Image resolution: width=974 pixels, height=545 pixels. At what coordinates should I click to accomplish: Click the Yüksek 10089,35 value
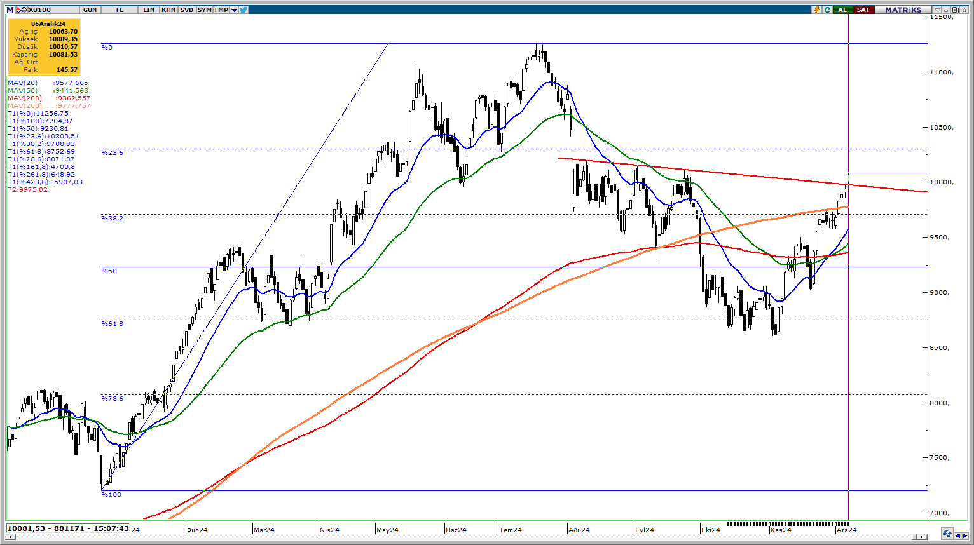[63, 39]
